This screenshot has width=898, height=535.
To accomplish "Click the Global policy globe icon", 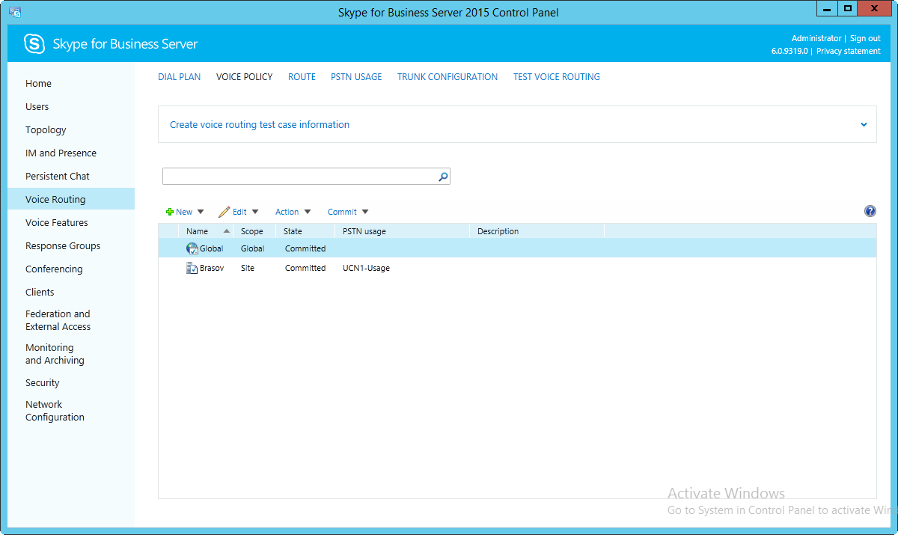I will point(192,248).
